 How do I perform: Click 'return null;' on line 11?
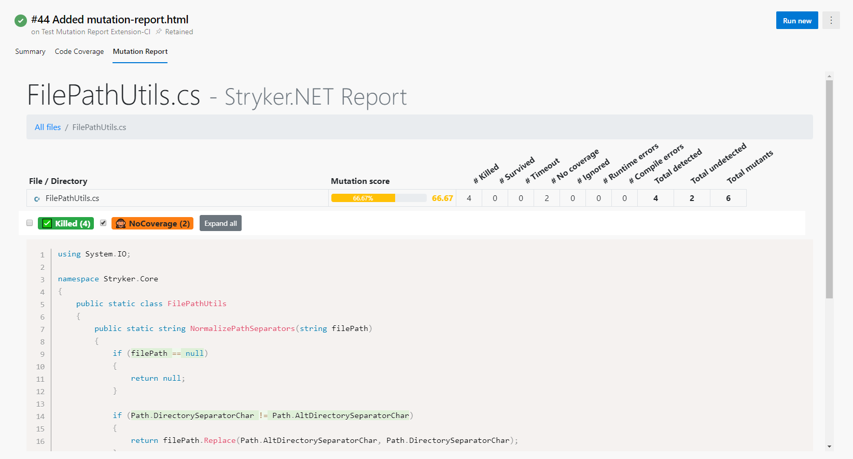click(158, 378)
